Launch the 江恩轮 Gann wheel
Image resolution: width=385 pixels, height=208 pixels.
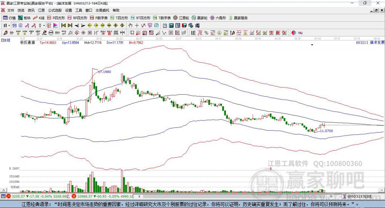point(181,18)
